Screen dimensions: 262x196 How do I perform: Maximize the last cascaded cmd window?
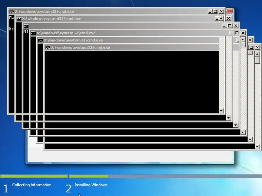coord(251,47)
